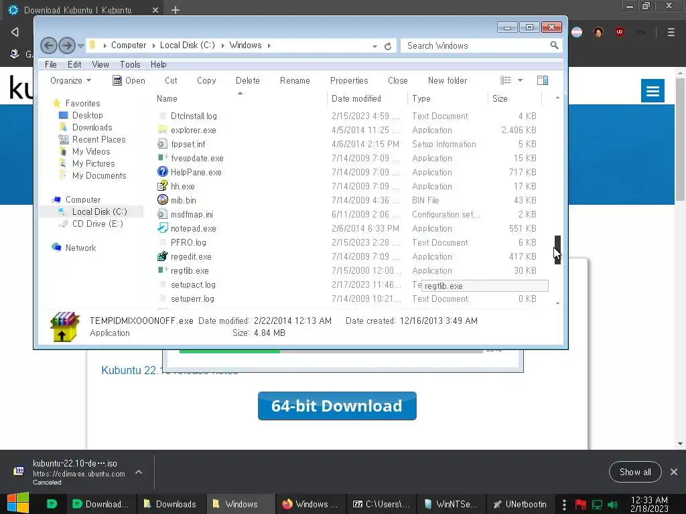686x514 pixels.
Task: Expand the kubuntu iso download options chevron
Action: coord(139,472)
